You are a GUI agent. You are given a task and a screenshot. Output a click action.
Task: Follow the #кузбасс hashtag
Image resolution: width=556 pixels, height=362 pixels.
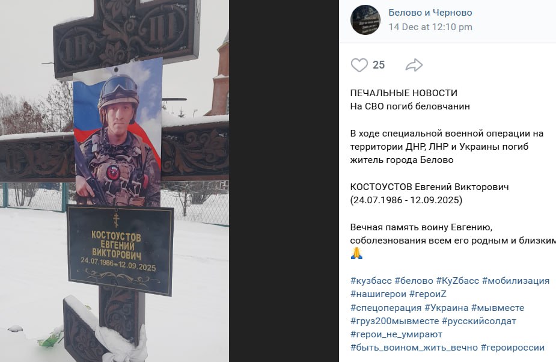tap(371, 281)
